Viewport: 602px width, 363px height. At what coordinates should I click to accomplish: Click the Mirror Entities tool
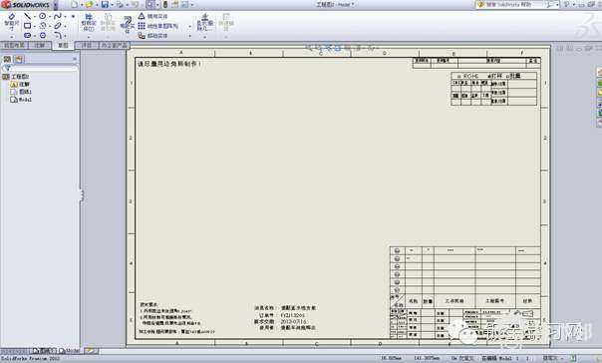(x=152, y=16)
